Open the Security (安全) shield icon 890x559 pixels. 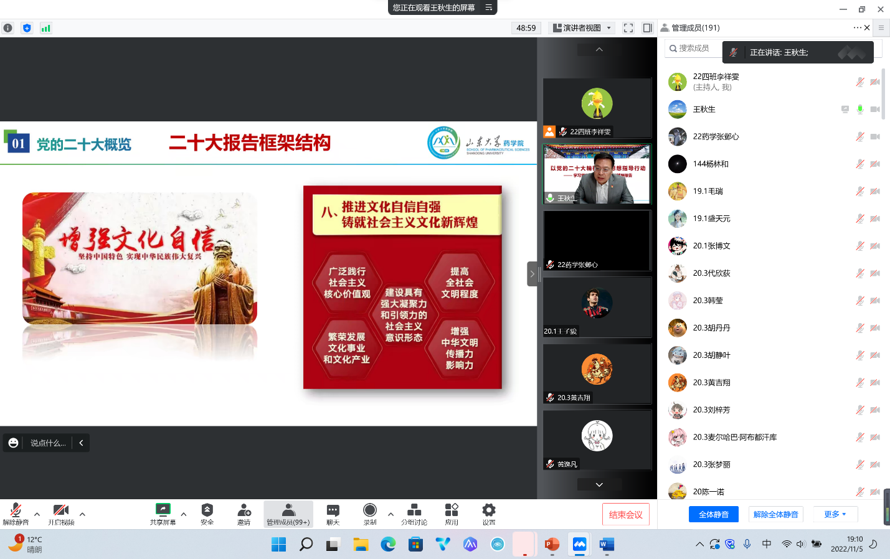point(207,510)
